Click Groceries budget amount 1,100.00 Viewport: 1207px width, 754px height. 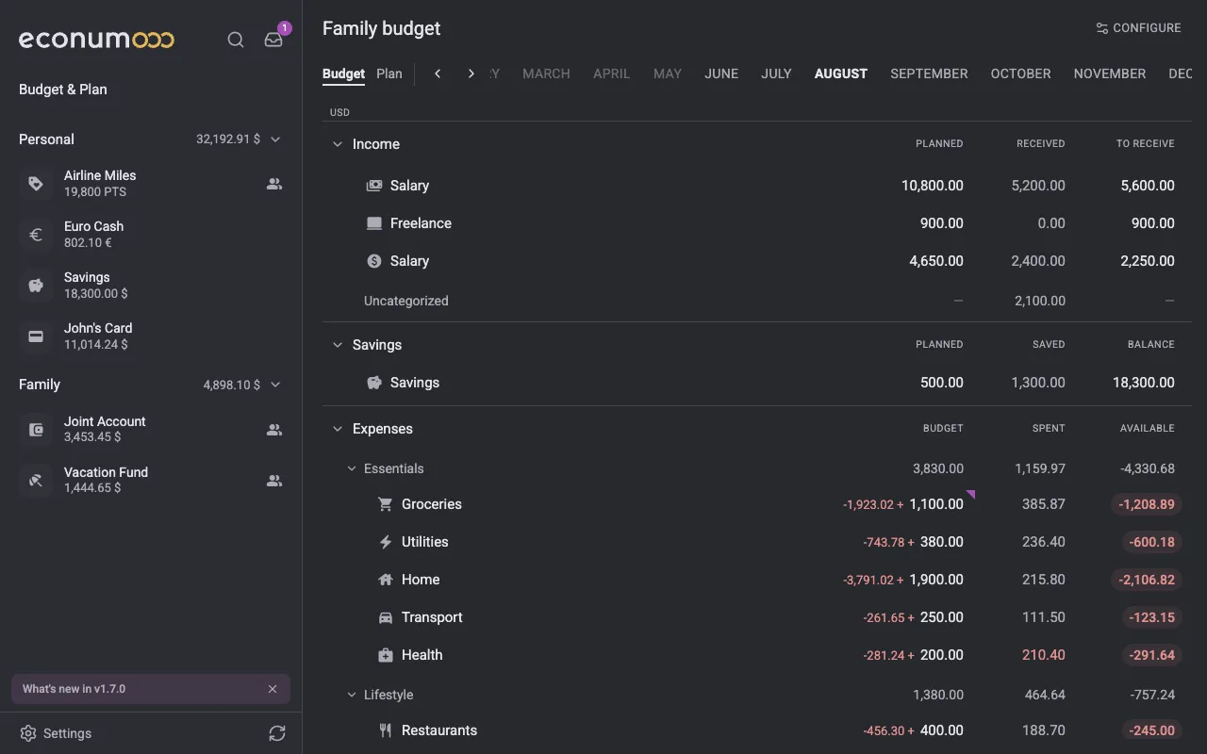(x=936, y=504)
